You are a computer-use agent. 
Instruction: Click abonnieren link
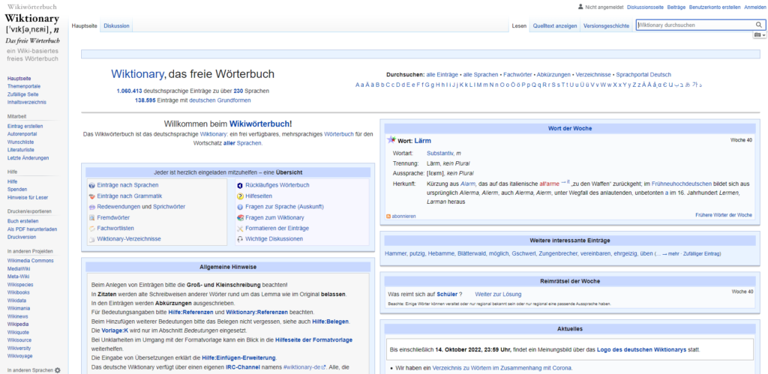[403, 216]
